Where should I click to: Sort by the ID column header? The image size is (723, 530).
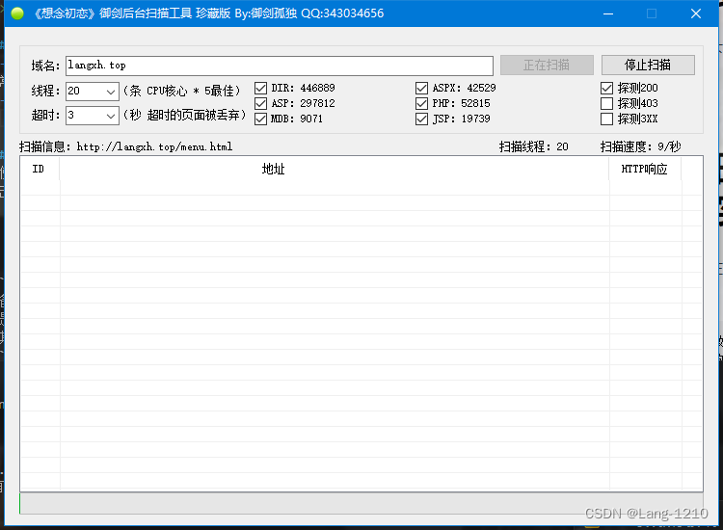coord(39,170)
